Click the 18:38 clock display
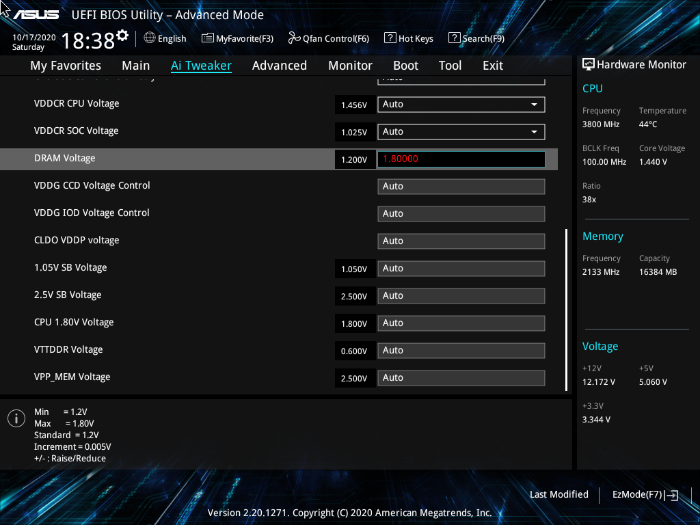The height and width of the screenshot is (525, 700). 88,40
